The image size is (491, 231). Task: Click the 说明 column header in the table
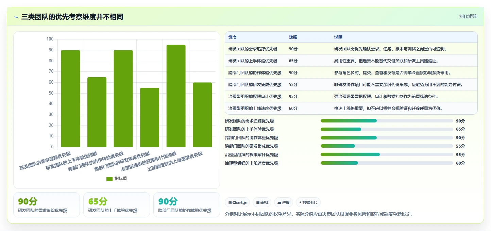338,37
